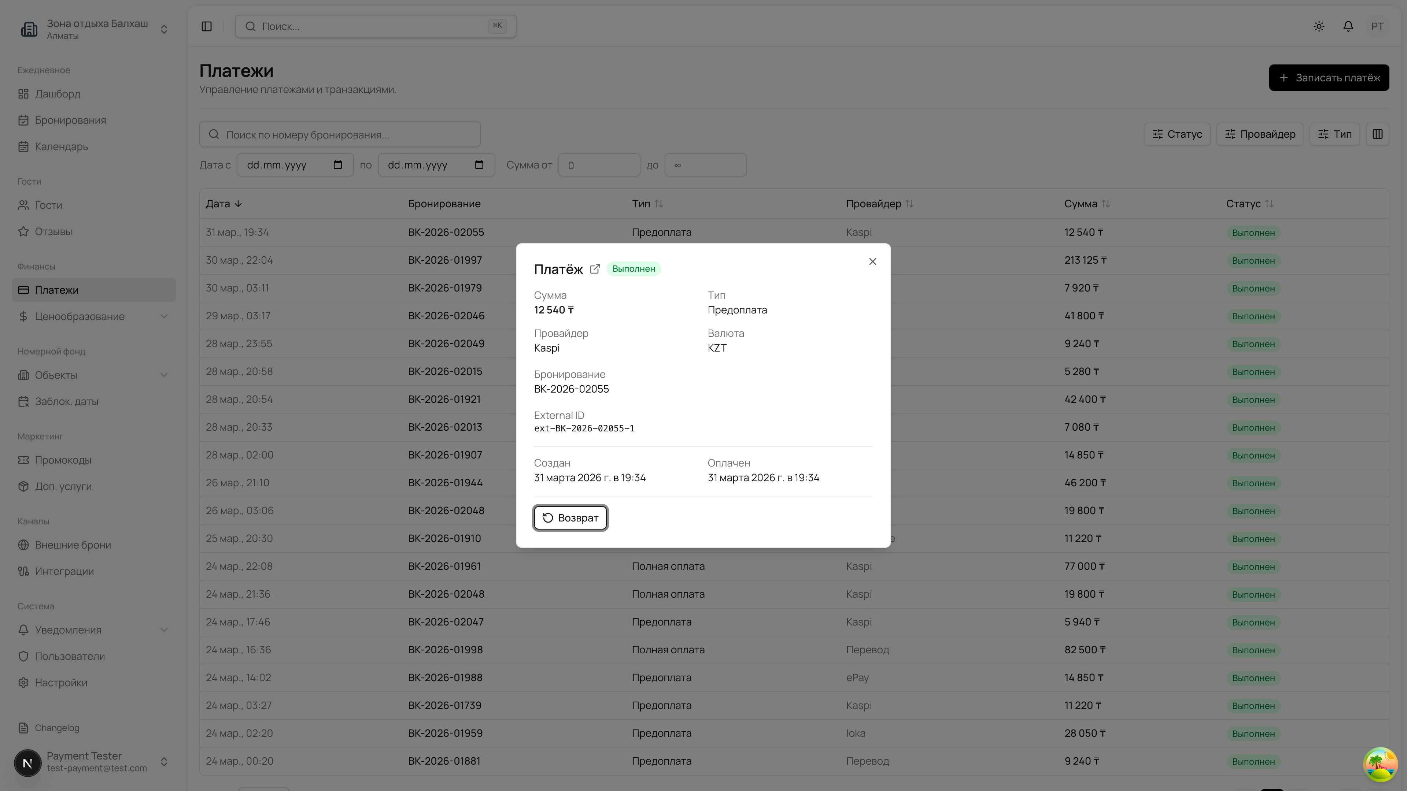The image size is (1407, 791).
Task: Click the PT user avatar
Action: [x=1377, y=26]
